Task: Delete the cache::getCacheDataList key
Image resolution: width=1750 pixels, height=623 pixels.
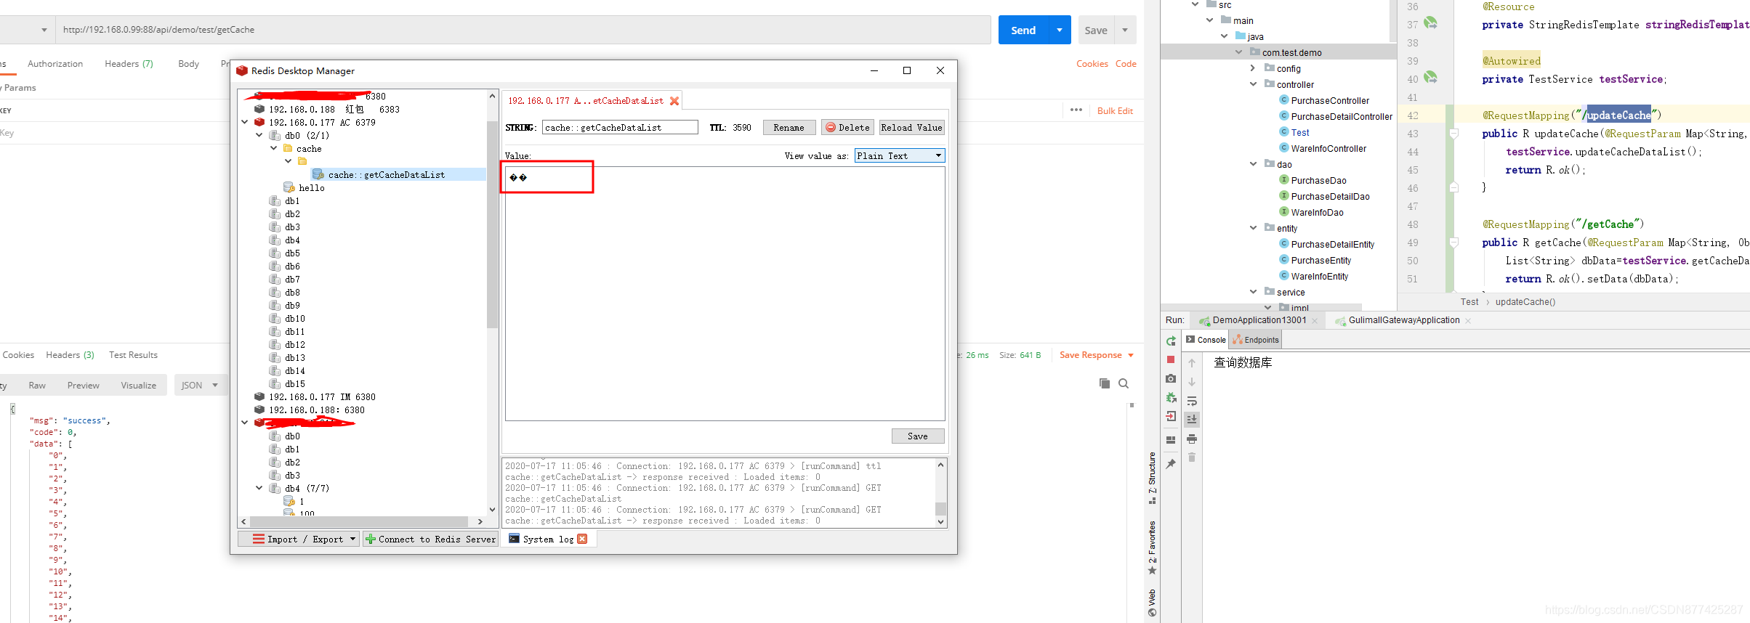Action: (847, 128)
